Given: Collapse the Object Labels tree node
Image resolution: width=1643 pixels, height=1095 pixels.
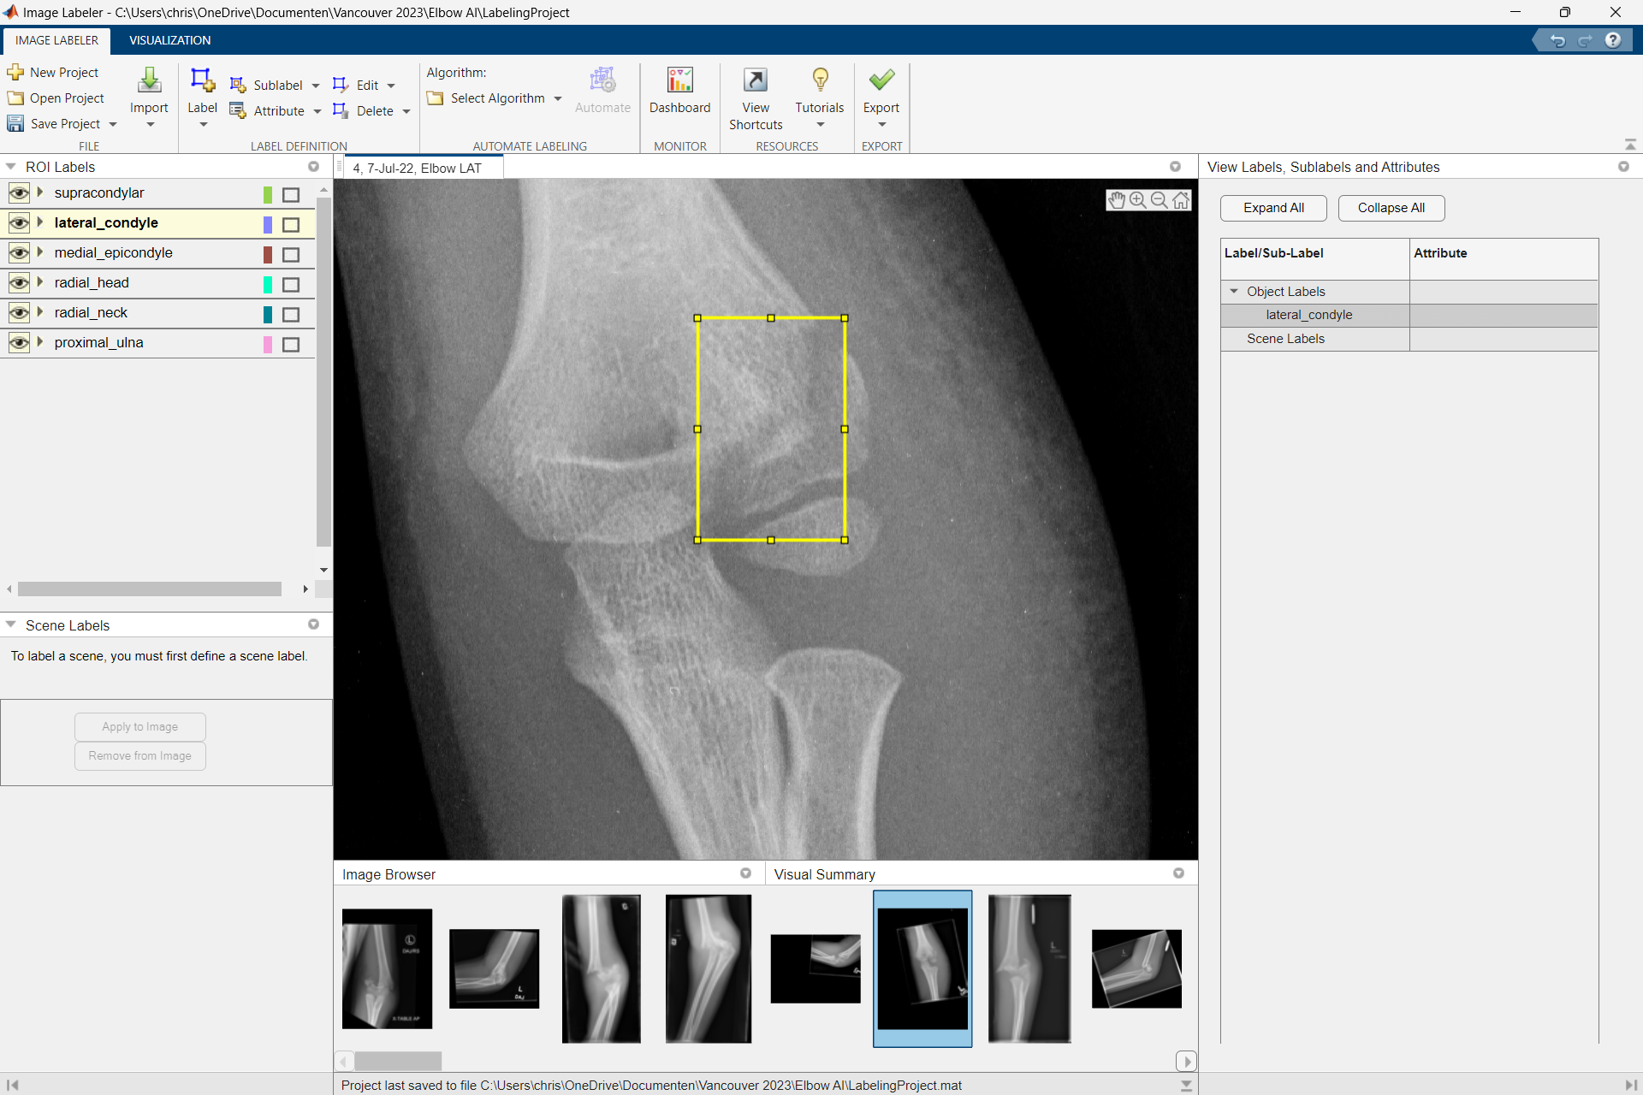Looking at the screenshot, I should 1234,292.
